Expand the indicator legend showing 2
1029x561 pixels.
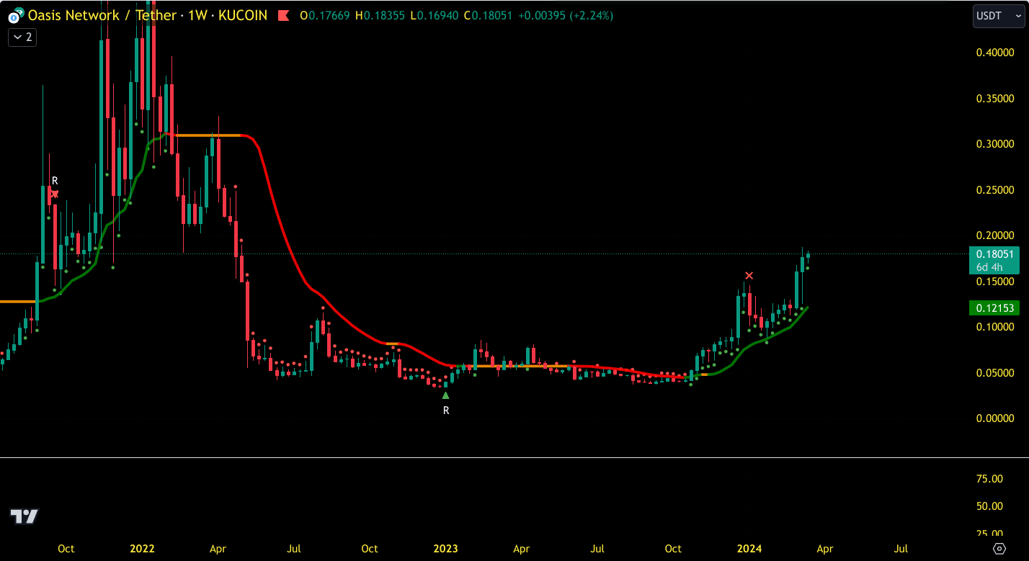pyautogui.click(x=22, y=37)
